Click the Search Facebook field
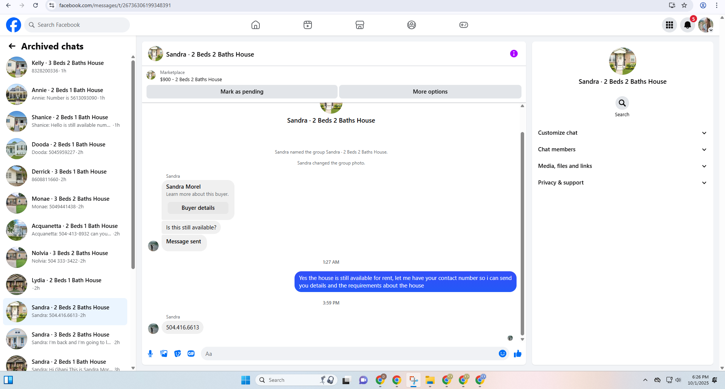Image resolution: width=725 pixels, height=389 pixels. tap(77, 25)
